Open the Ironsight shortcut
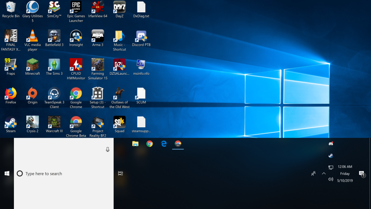 click(x=76, y=38)
